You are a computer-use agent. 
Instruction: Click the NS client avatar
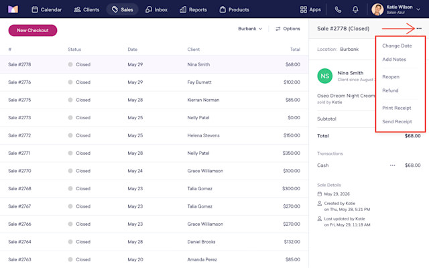(x=324, y=76)
